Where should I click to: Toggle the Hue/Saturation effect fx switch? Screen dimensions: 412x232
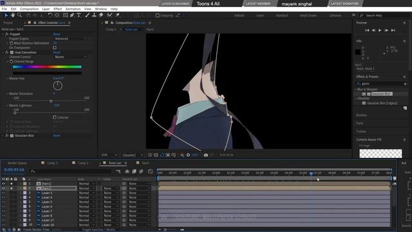coord(7,52)
